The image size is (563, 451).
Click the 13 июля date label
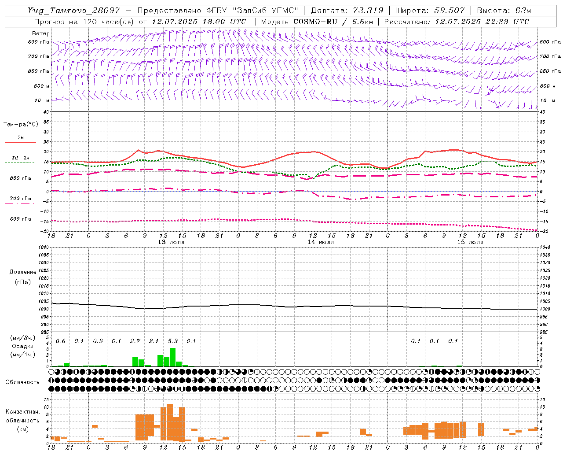point(171,242)
